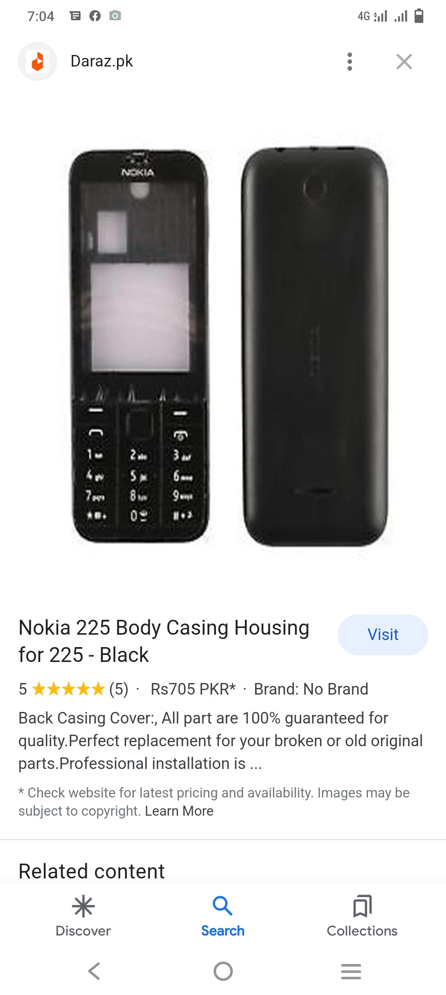The width and height of the screenshot is (446, 995).
Task: Tap the Related content heading
Action: coord(92,871)
